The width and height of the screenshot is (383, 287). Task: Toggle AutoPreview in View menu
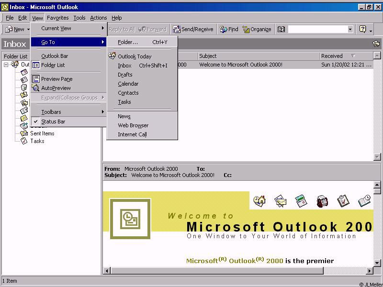[x=68, y=88]
